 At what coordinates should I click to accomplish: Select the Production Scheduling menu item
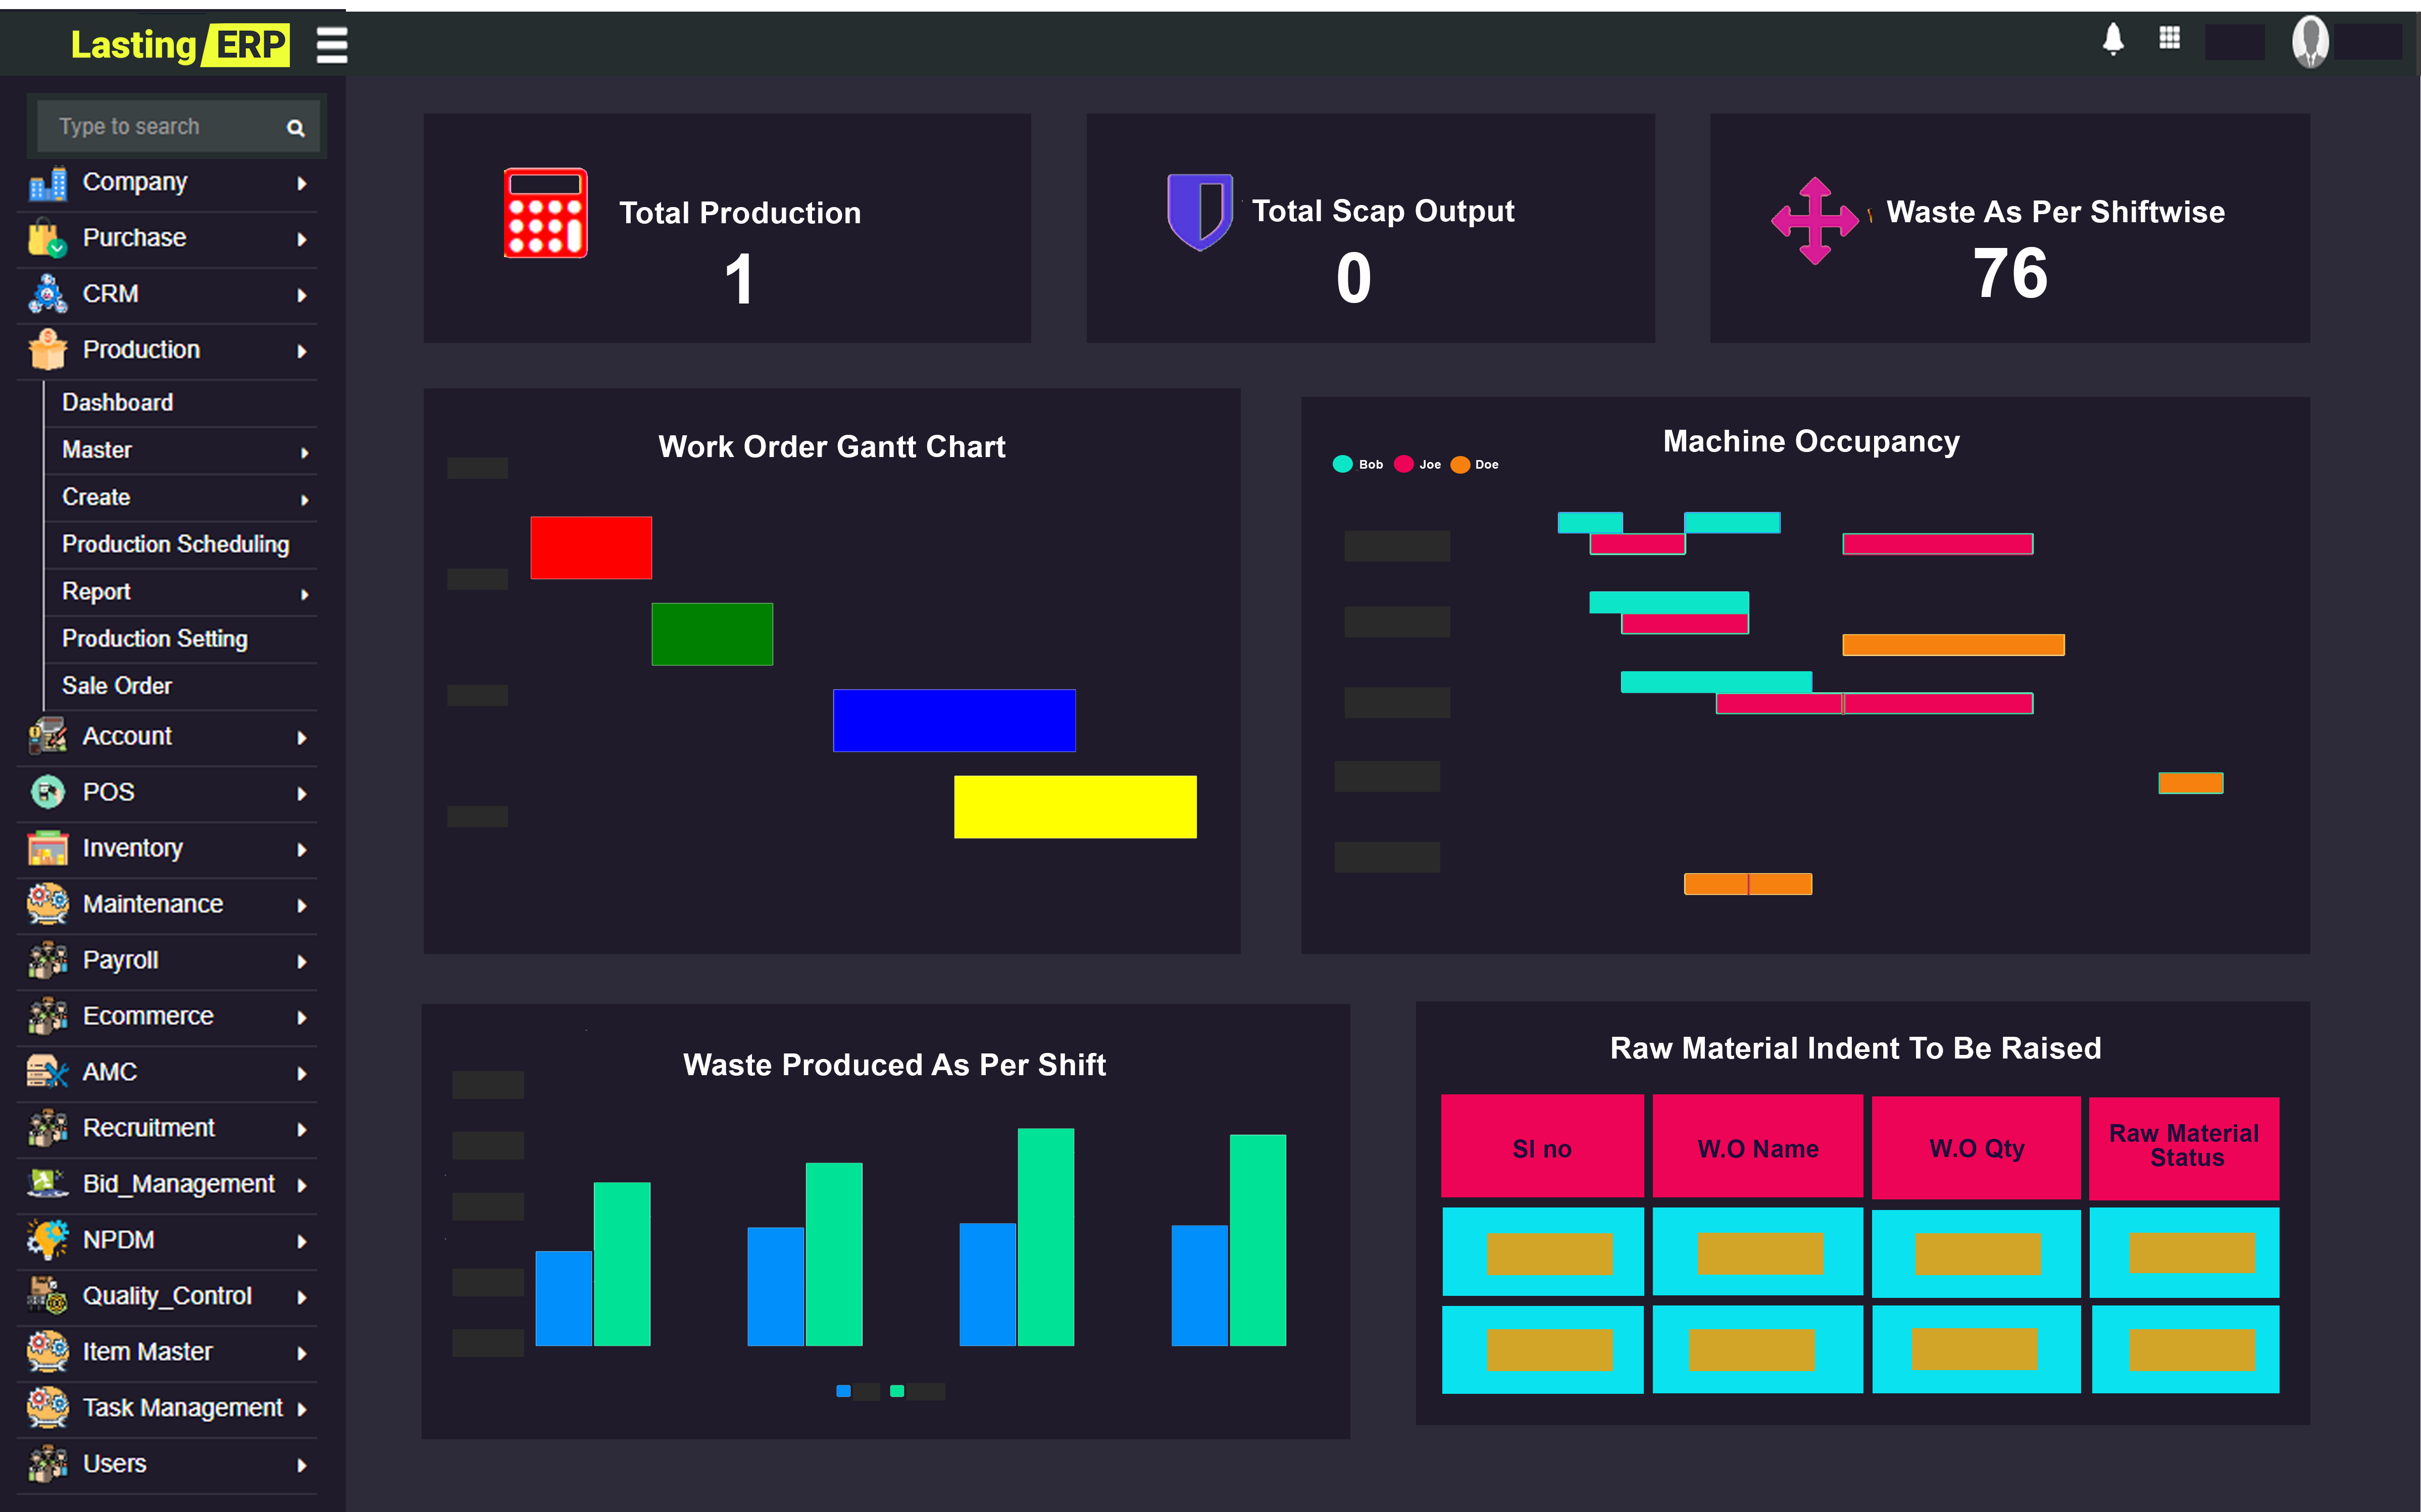(x=176, y=543)
